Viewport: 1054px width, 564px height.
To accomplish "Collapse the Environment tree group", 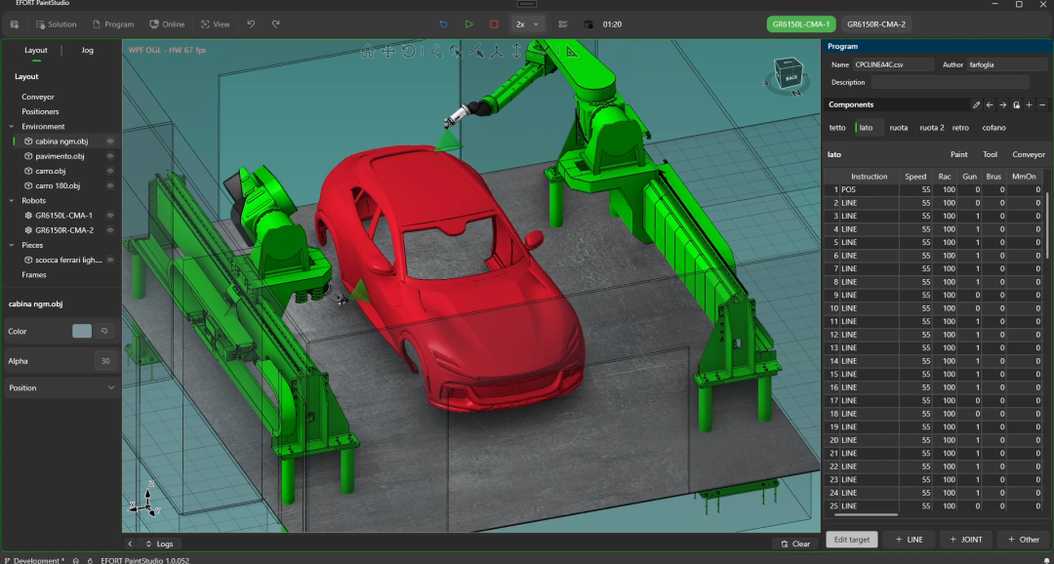I will (x=11, y=127).
